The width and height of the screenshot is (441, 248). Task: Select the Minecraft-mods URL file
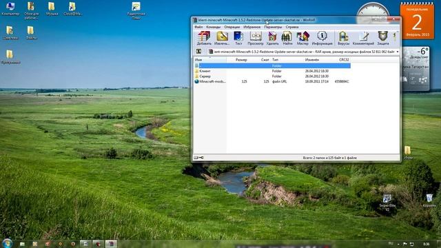272,81
